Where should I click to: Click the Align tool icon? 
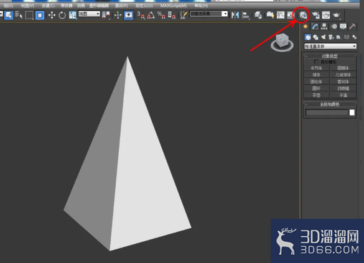245,16
